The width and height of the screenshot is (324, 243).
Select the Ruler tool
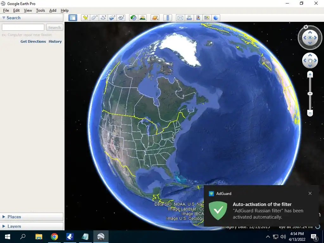168,18
